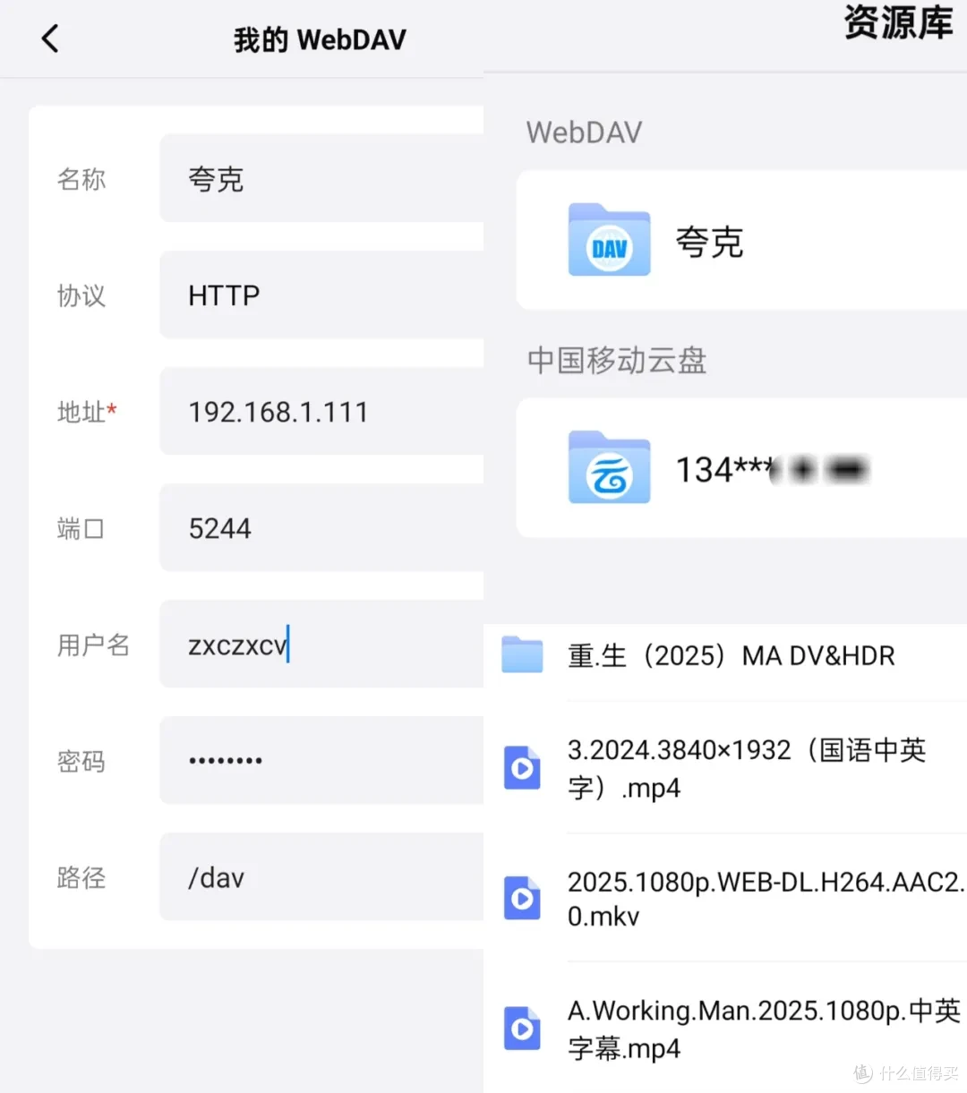Tap the 路径 label
Image resolution: width=967 pixels, height=1093 pixels.
(x=81, y=877)
